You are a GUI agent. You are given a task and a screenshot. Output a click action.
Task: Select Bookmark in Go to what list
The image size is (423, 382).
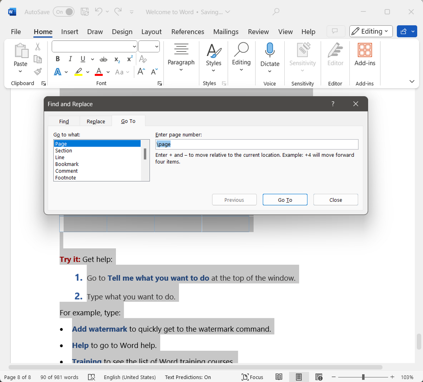97,164
